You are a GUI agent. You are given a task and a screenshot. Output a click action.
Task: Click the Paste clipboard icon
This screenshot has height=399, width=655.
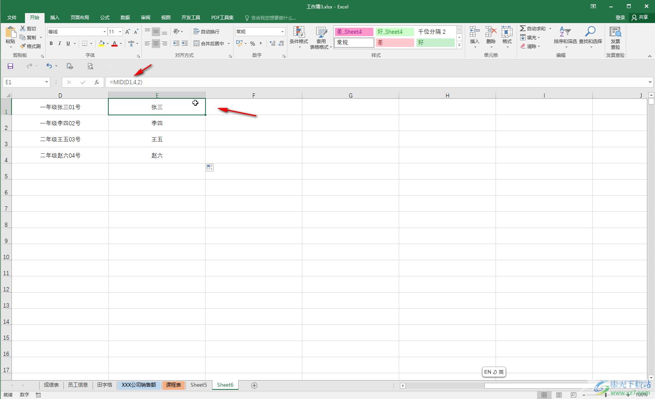(10, 33)
